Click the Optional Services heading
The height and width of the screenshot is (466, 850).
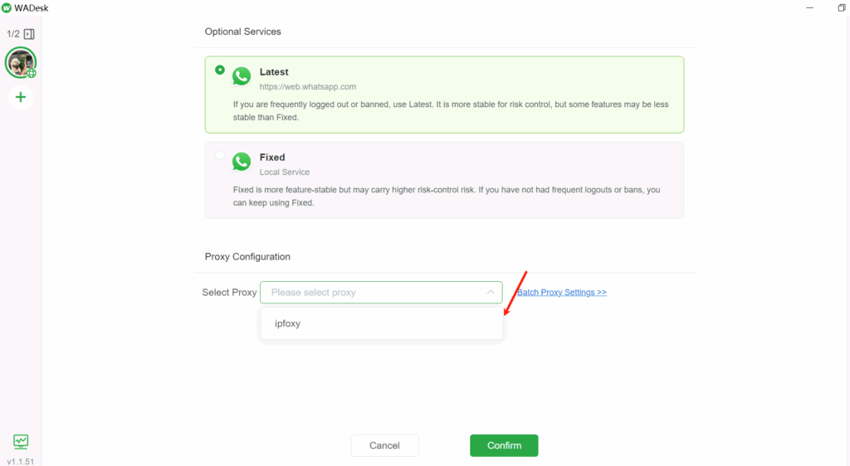(243, 32)
